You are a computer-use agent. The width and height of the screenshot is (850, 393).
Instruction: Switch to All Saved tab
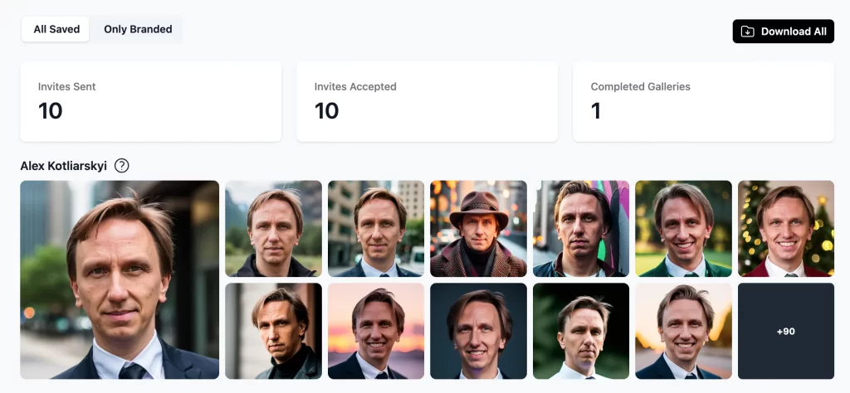click(x=56, y=29)
